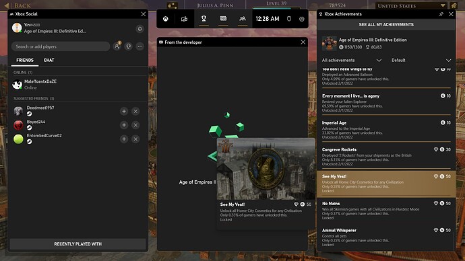This screenshot has width=465, height=261.
Task: Open the Default sort dropdown
Action: tap(421, 61)
